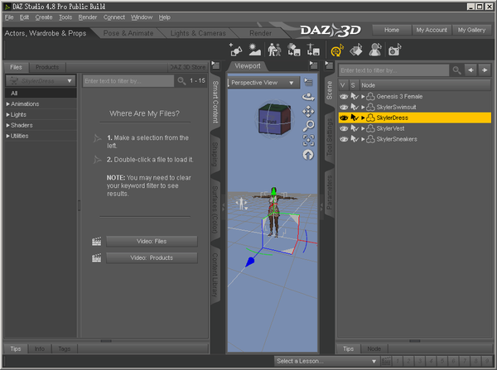Open the Create menu
Viewport: 497px width, 370px height.
[x=44, y=17]
